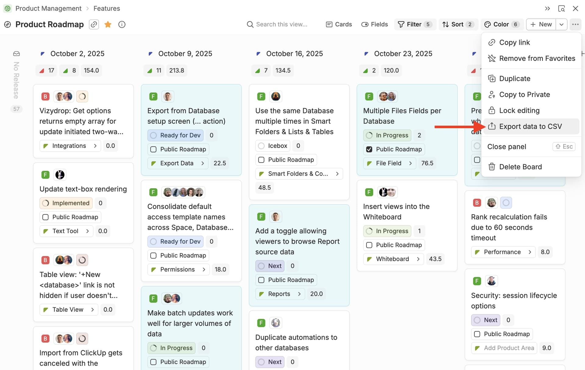Open the Fields visibility settings
This screenshot has width=585, height=370.
[374, 24]
